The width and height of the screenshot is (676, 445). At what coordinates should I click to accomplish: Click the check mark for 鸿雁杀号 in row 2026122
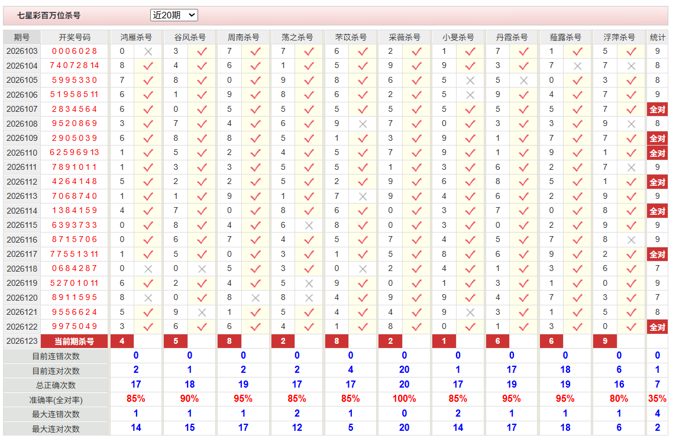(148, 327)
